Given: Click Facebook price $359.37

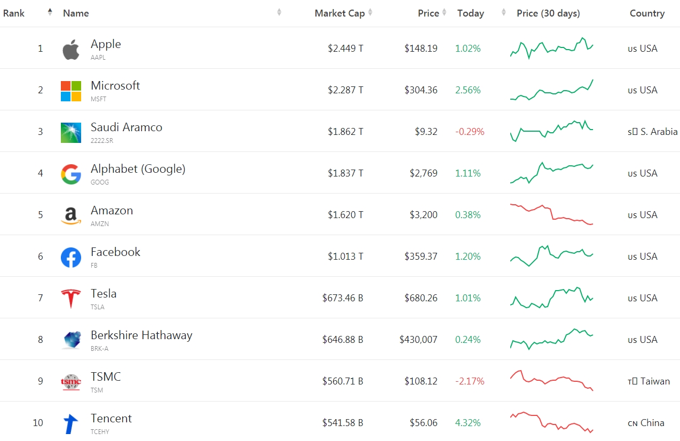Looking at the screenshot, I should pyautogui.click(x=421, y=256).
